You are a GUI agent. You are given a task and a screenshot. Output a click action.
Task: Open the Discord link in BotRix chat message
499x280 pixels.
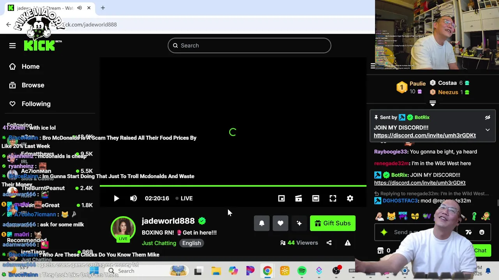pyautogui.click(x=420, y=183)
